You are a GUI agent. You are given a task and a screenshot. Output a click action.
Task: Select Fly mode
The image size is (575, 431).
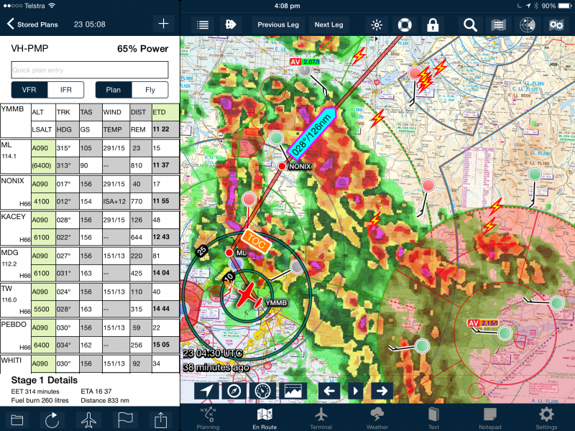[x=150, y=90]
